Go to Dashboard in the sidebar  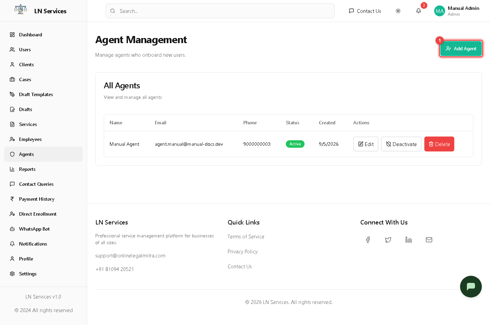click(43, 35)
